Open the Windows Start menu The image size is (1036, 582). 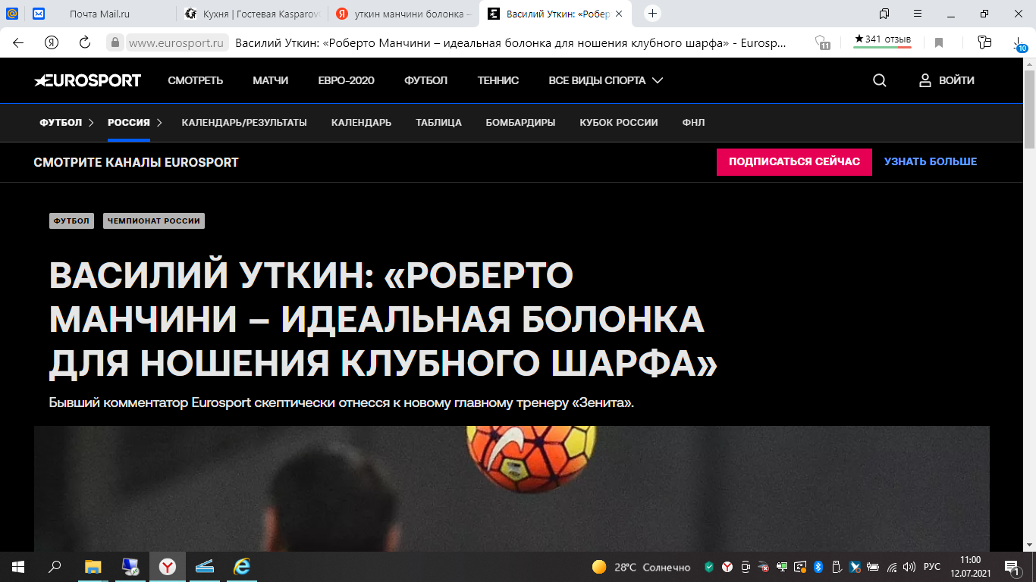tap(18, 567)
